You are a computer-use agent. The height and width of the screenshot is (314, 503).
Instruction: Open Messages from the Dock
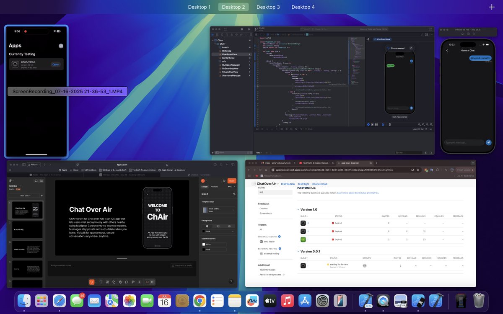pyautogui.click(x=77, y=301)
